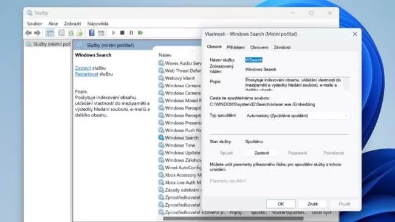Click the Použít button

click(344, 204)
